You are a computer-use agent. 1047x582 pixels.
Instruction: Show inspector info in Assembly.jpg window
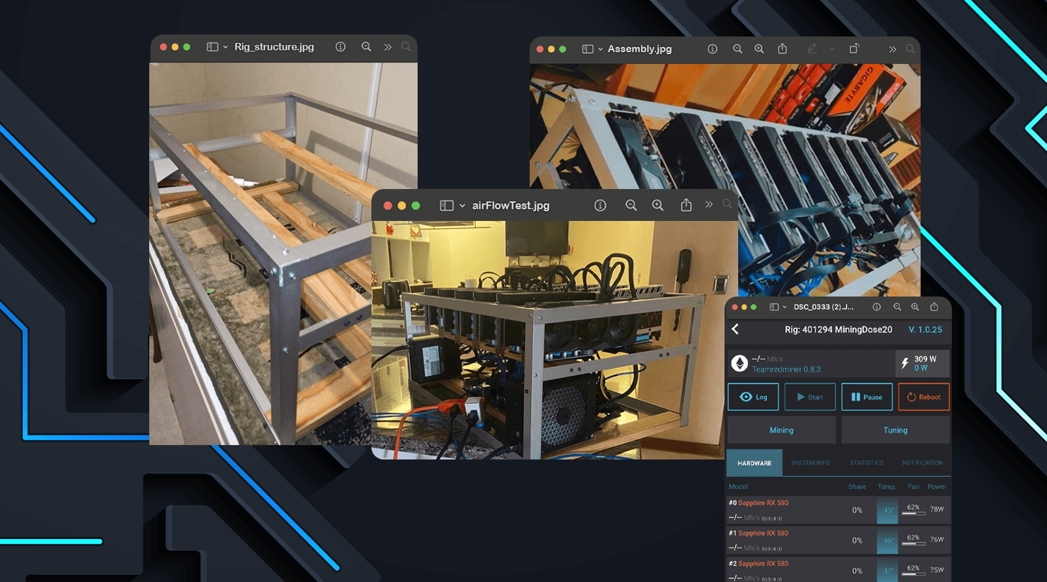click(x=712, y=49)
